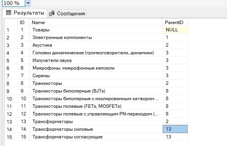Select the NULL ParentID cell
This screenshot has height=146, width=227.
pyautogui.click(x=175, y=30)
